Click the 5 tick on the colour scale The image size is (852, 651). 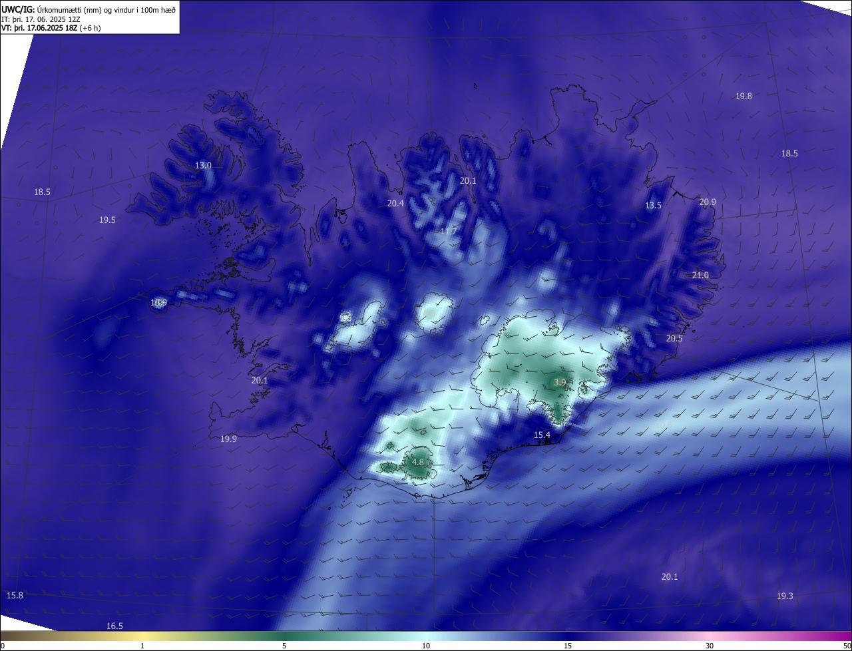(284, 646)
